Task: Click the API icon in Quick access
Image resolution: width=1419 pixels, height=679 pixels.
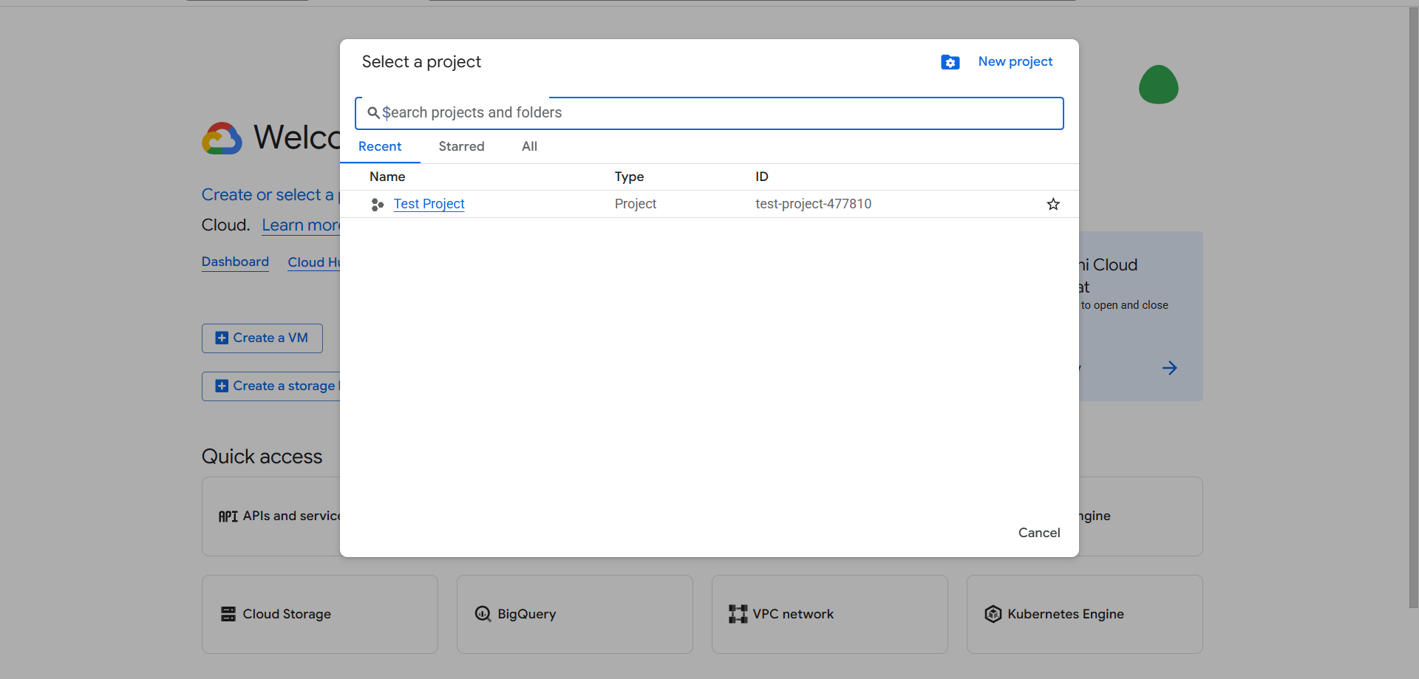Action: [x=228, y=516]
